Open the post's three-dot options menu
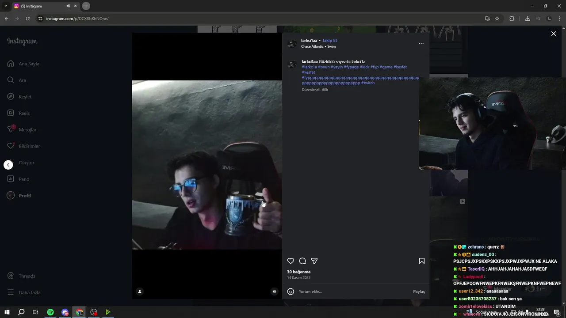The width and height of the screenshot is (566, 318). coord(421,43)
